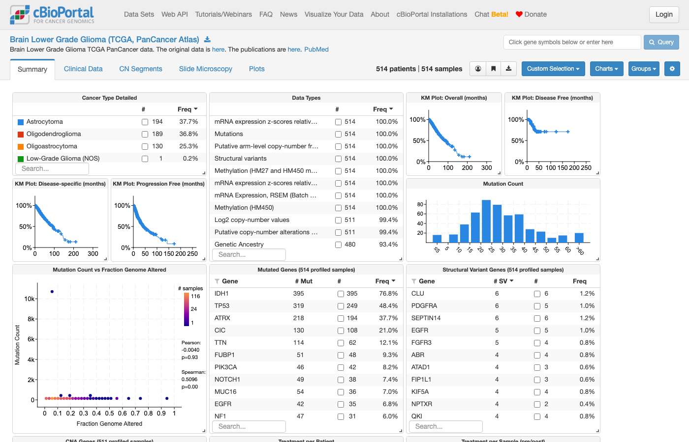Tick the Mutations data type checkbox
The width and height of the screenshot is (689, 442).
338,134
